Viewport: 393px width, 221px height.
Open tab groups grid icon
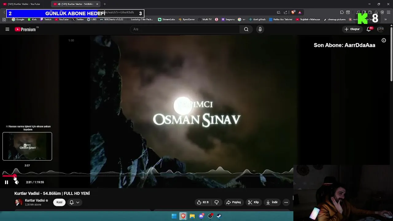point(4,19)
